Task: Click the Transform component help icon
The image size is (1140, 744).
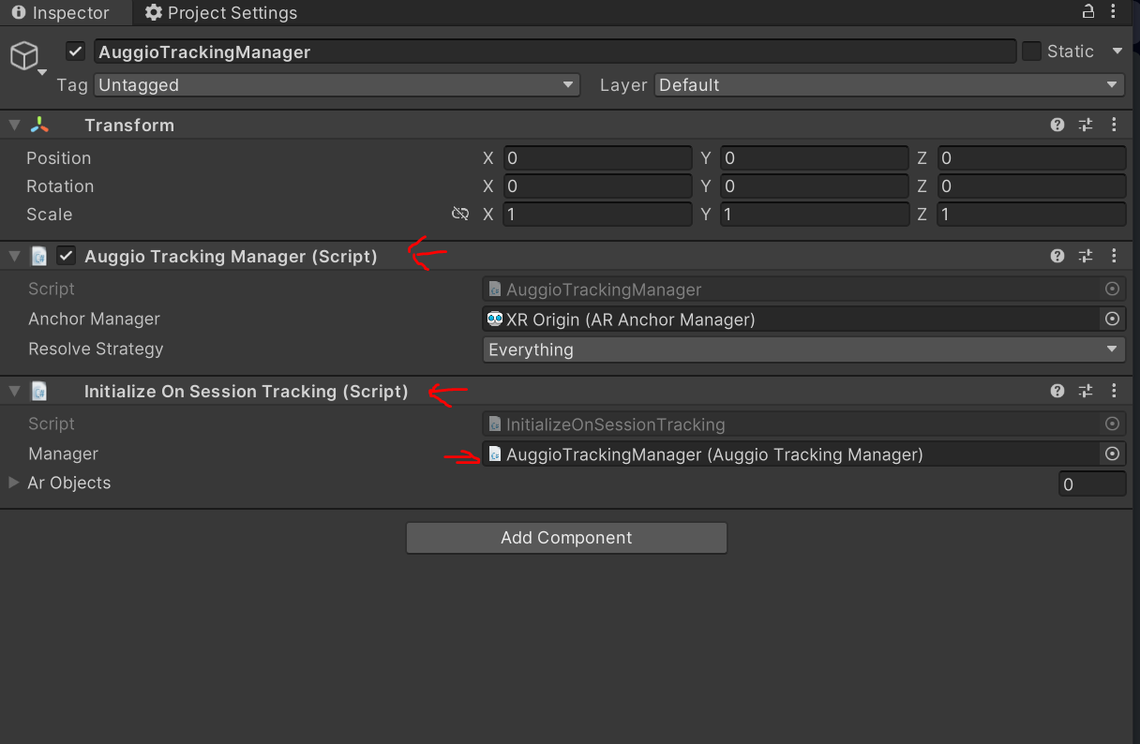Action: pos(1057,125)
